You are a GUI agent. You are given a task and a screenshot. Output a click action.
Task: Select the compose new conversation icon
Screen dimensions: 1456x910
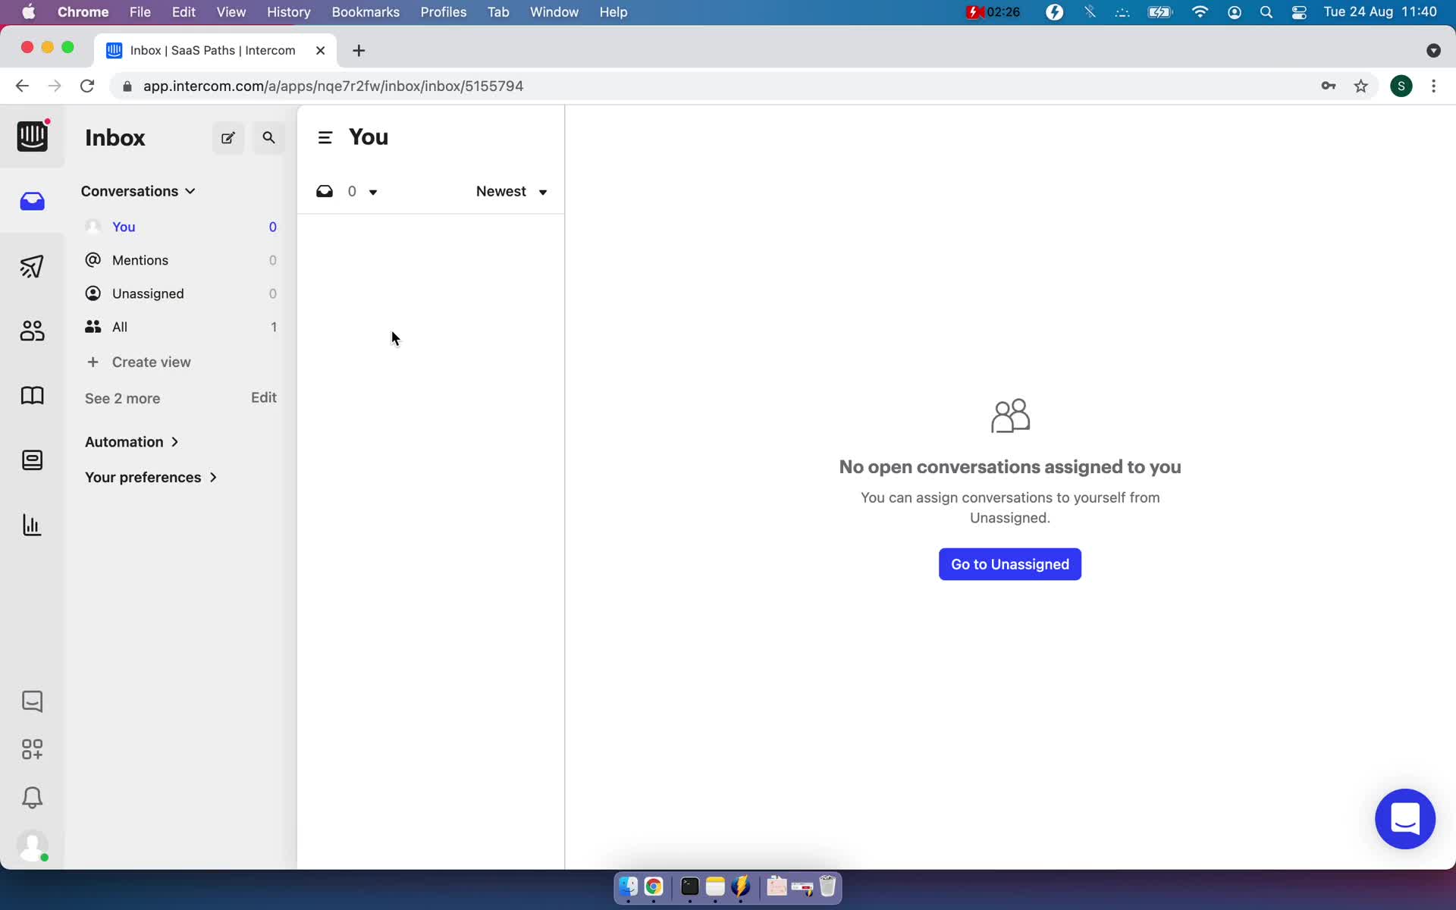click(227, 137)
